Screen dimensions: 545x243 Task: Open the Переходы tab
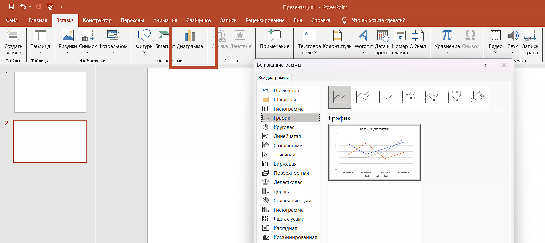[132, 20]
